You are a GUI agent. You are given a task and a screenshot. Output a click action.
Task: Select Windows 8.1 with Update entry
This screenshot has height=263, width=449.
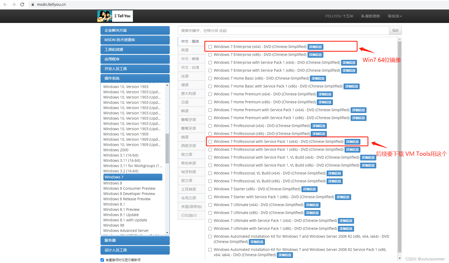click(125, 220)
